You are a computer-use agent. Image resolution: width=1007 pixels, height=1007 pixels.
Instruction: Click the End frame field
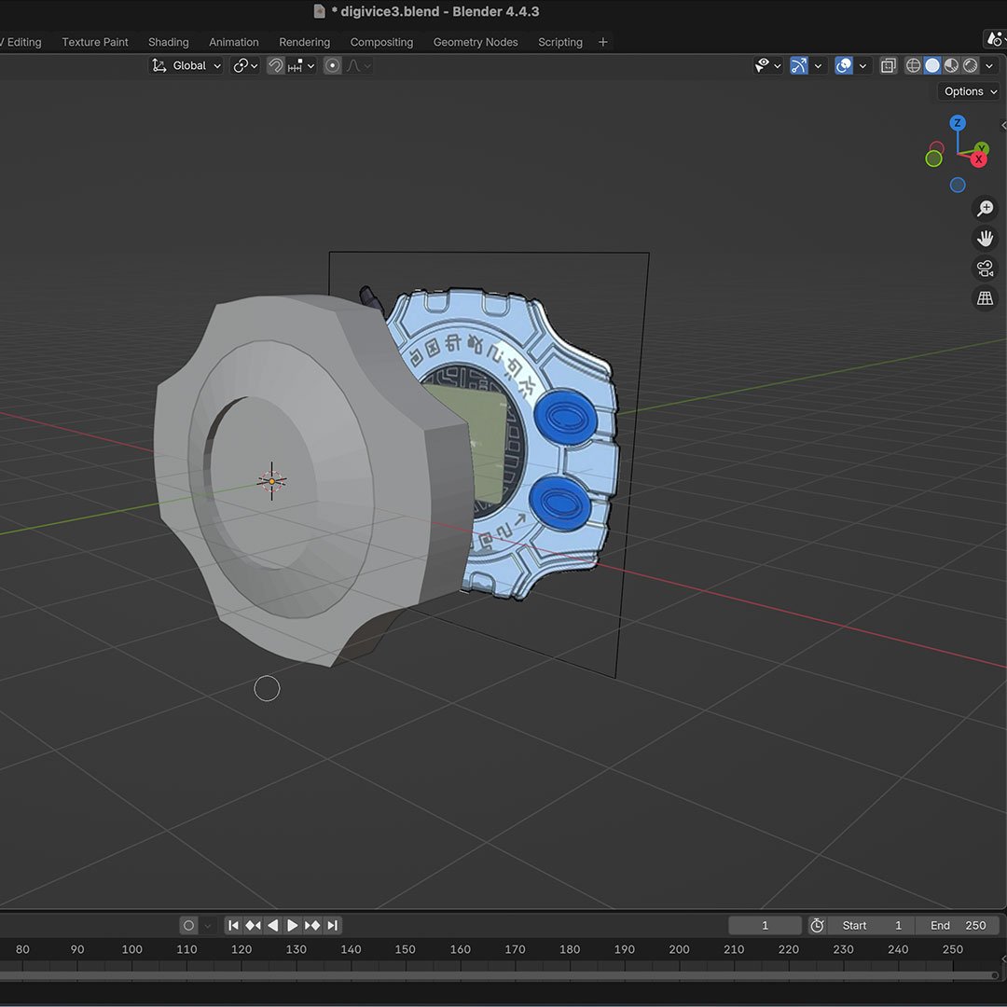pos(958,926)
